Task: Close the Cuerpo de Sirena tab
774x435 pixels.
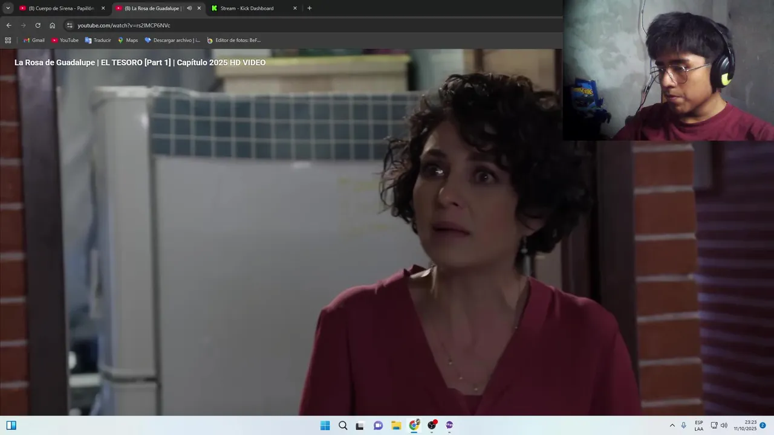Action: 103,8
